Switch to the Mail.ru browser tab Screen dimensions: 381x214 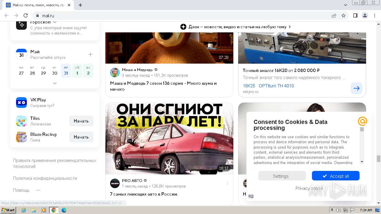point(38,5)
